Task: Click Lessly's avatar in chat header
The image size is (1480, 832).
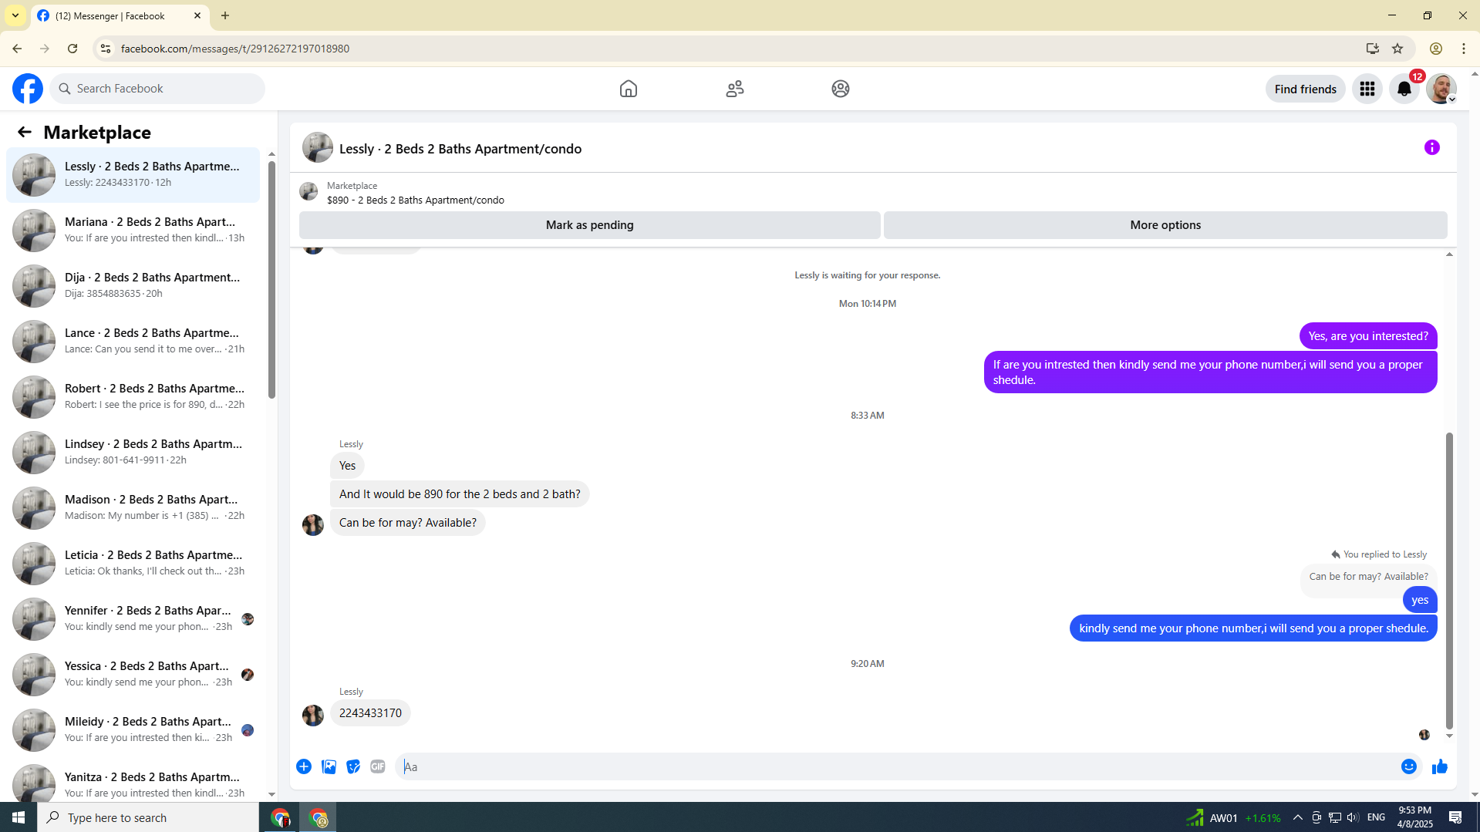Action: pyautogui.click(x=318, y=147)
